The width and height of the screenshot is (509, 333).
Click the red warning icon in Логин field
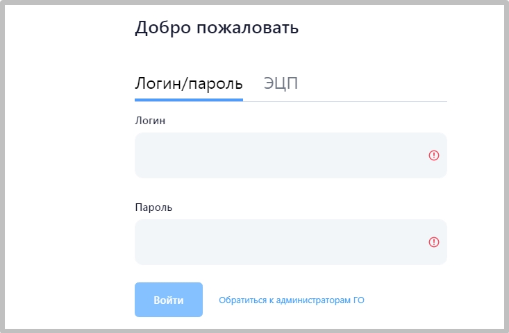click(434, 155)
